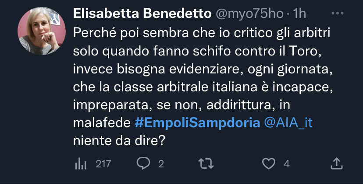363x184 pixels.
Task: Click the likes count number 4
Action: pos(287,164)
